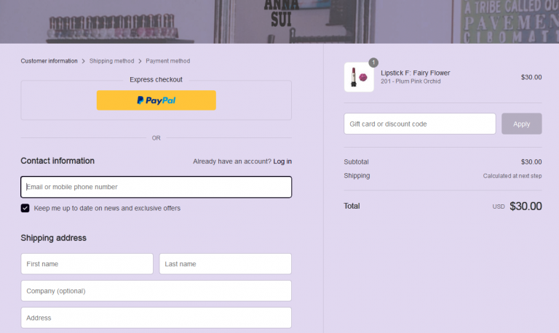Click into the Address field
Image resolution: width=559 pixels, height=333 pixels.
tap(156, 318)
